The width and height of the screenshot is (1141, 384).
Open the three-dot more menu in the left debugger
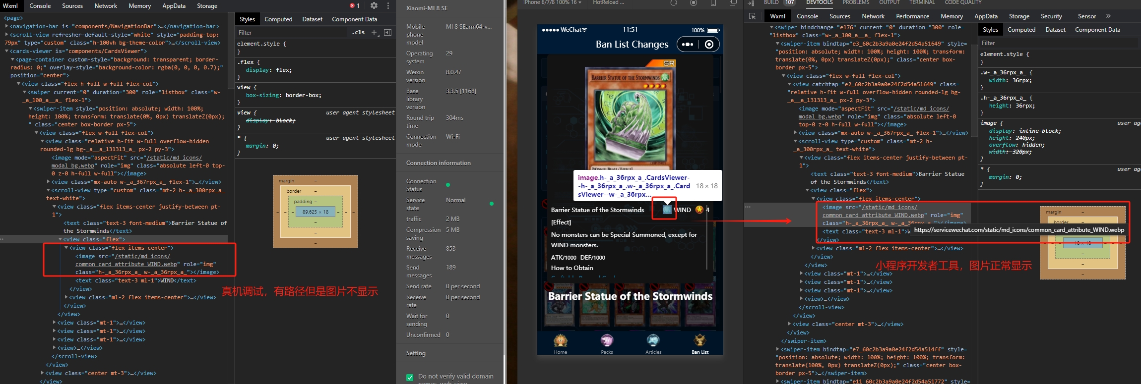(x=388, y=5)
